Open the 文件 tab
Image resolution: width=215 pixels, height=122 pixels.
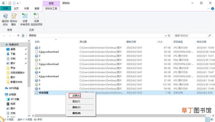(6, 8)
